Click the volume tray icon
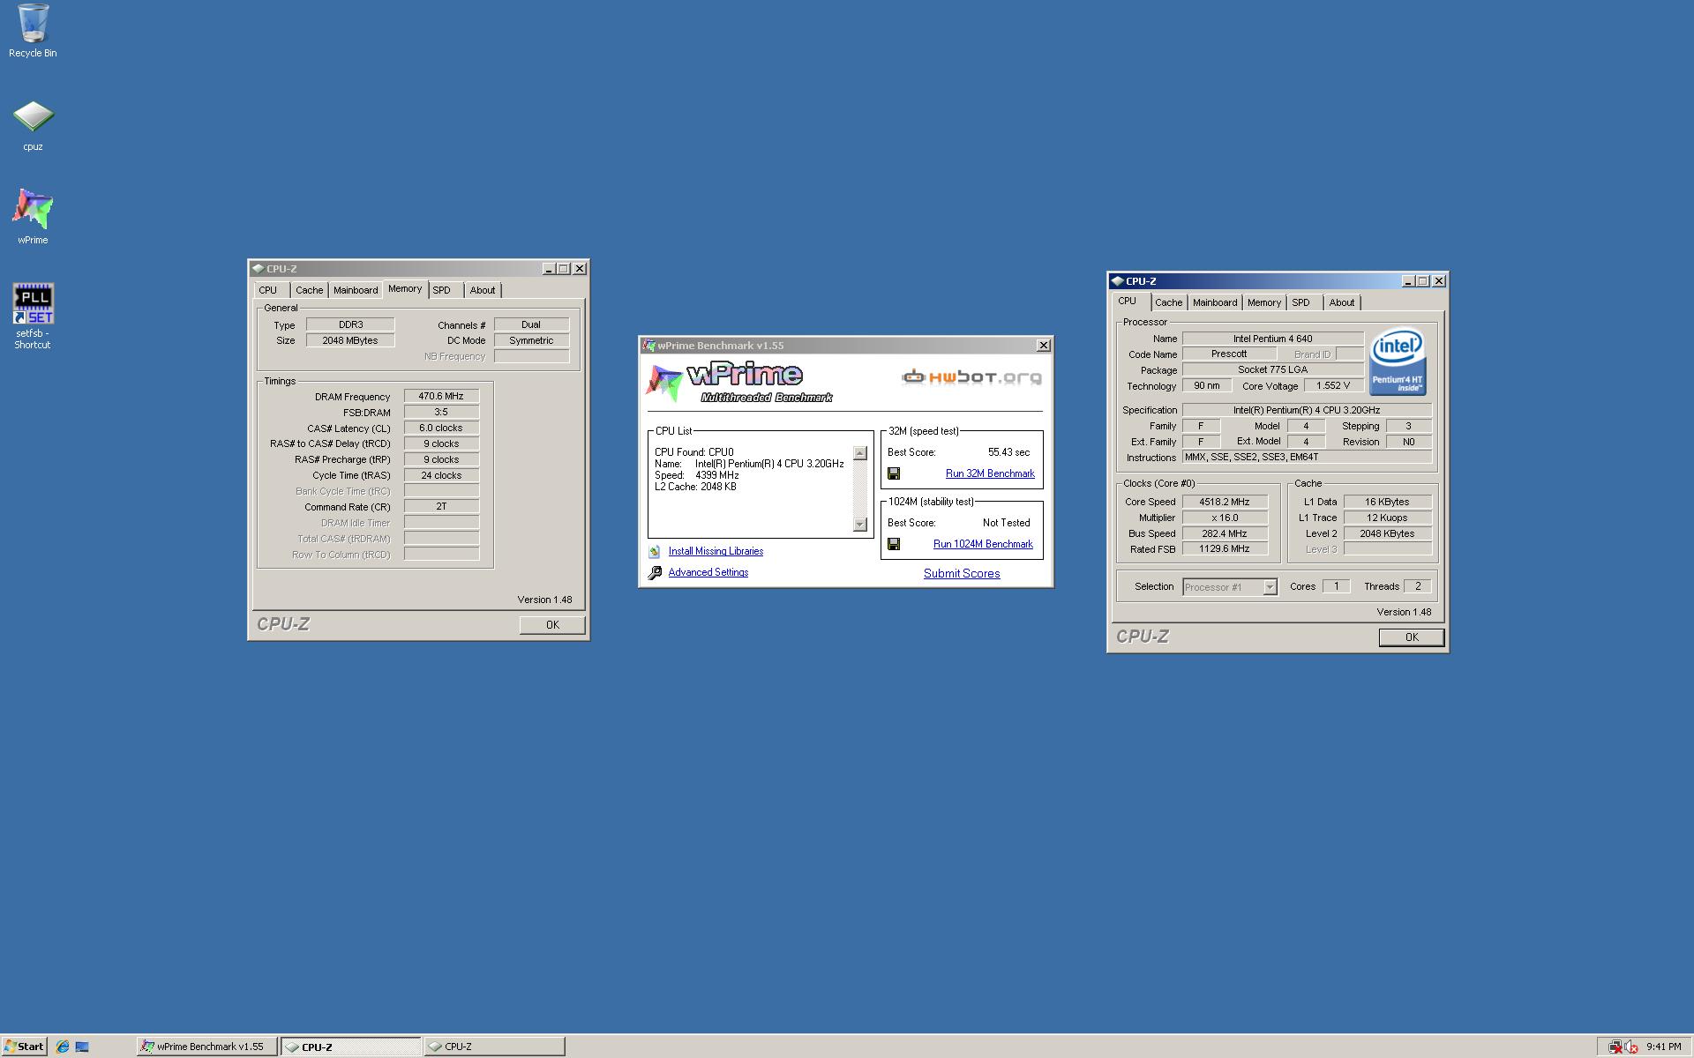This screenshot has width=1694, height=1058. (1630, 1047)
